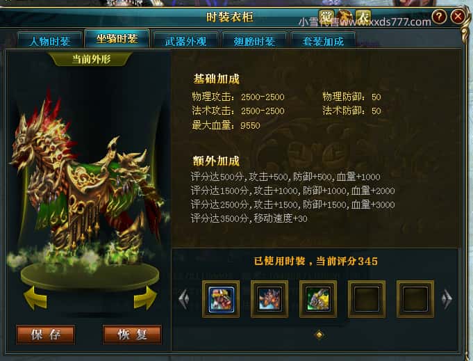Click the 保存 save button
This screenshot has height=361, width=473.
point(46,335)
